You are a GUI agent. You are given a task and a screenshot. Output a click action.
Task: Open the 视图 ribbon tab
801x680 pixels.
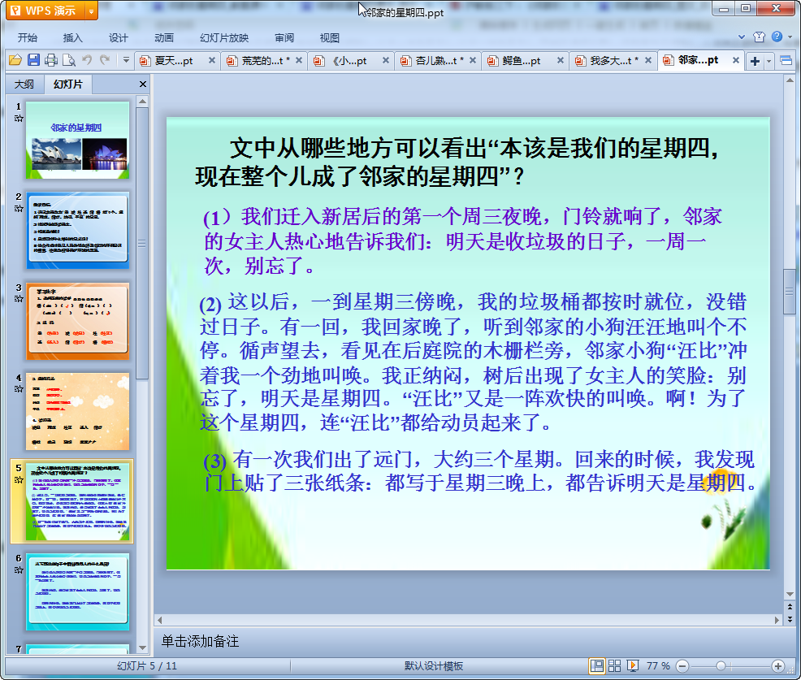(x=330, y=38)
